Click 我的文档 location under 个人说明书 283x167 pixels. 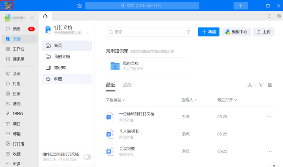coord(126,137)
